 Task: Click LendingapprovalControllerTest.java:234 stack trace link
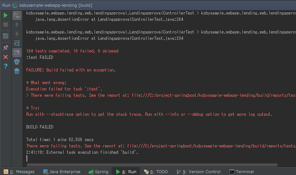click(x=141, y=38)
